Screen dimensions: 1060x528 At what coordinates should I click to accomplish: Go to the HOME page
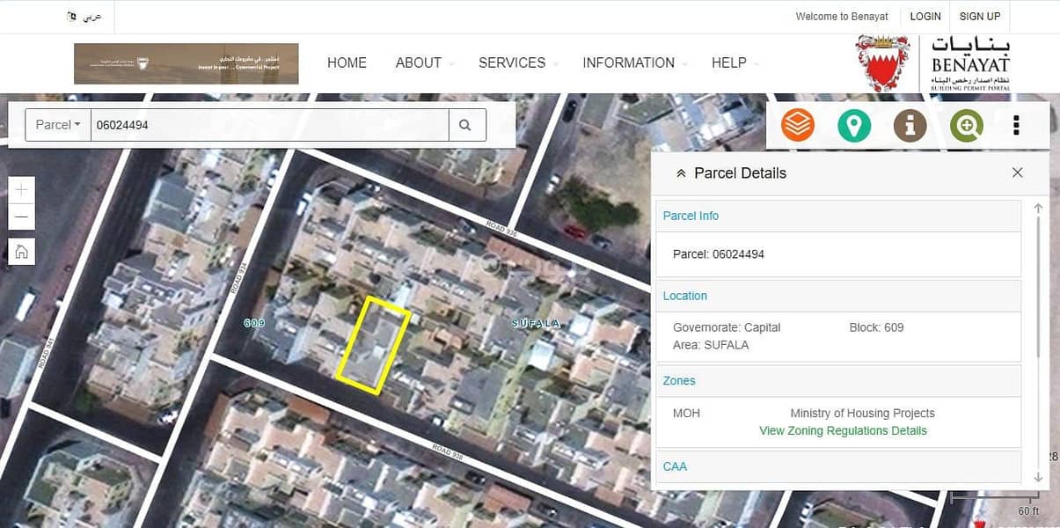pyautogui.click(x=347, y=62)
